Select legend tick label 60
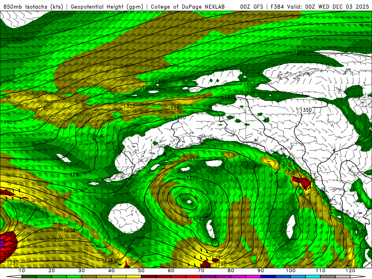This screenshot has height=279, width=372. coord(171,271)
